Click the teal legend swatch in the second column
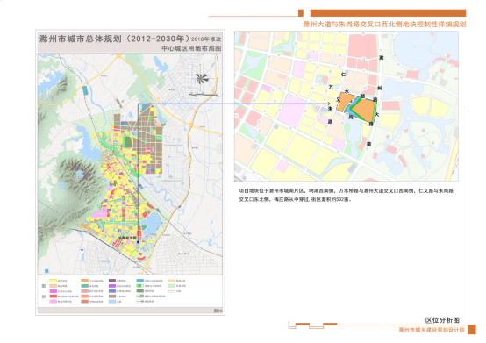Viewport: 486px width, 343px height. (85, 286)
